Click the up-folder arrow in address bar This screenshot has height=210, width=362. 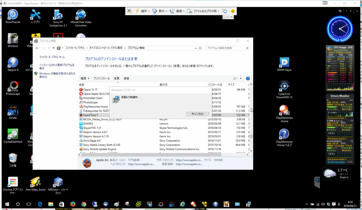tap(53, 48)
